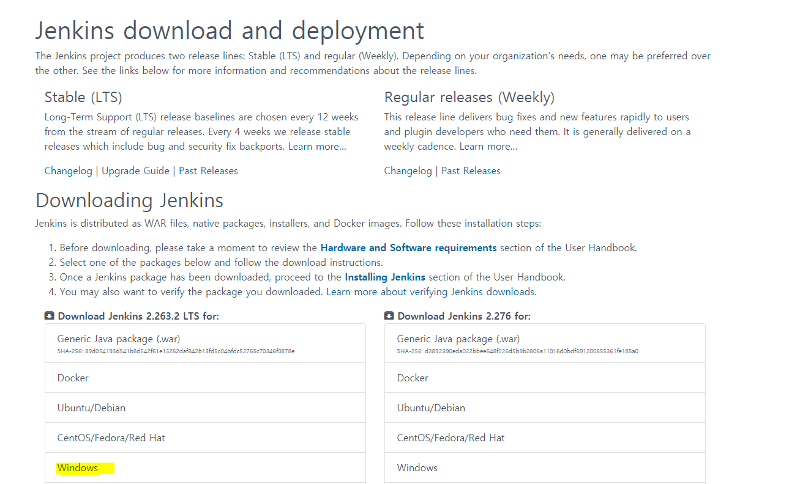
Task: Open Past Releases under Regular releases
Action: [x=471, y=171]
